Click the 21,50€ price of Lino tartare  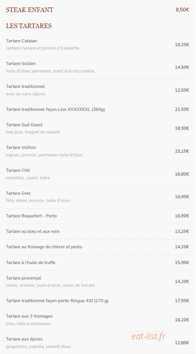click(182, 109)
